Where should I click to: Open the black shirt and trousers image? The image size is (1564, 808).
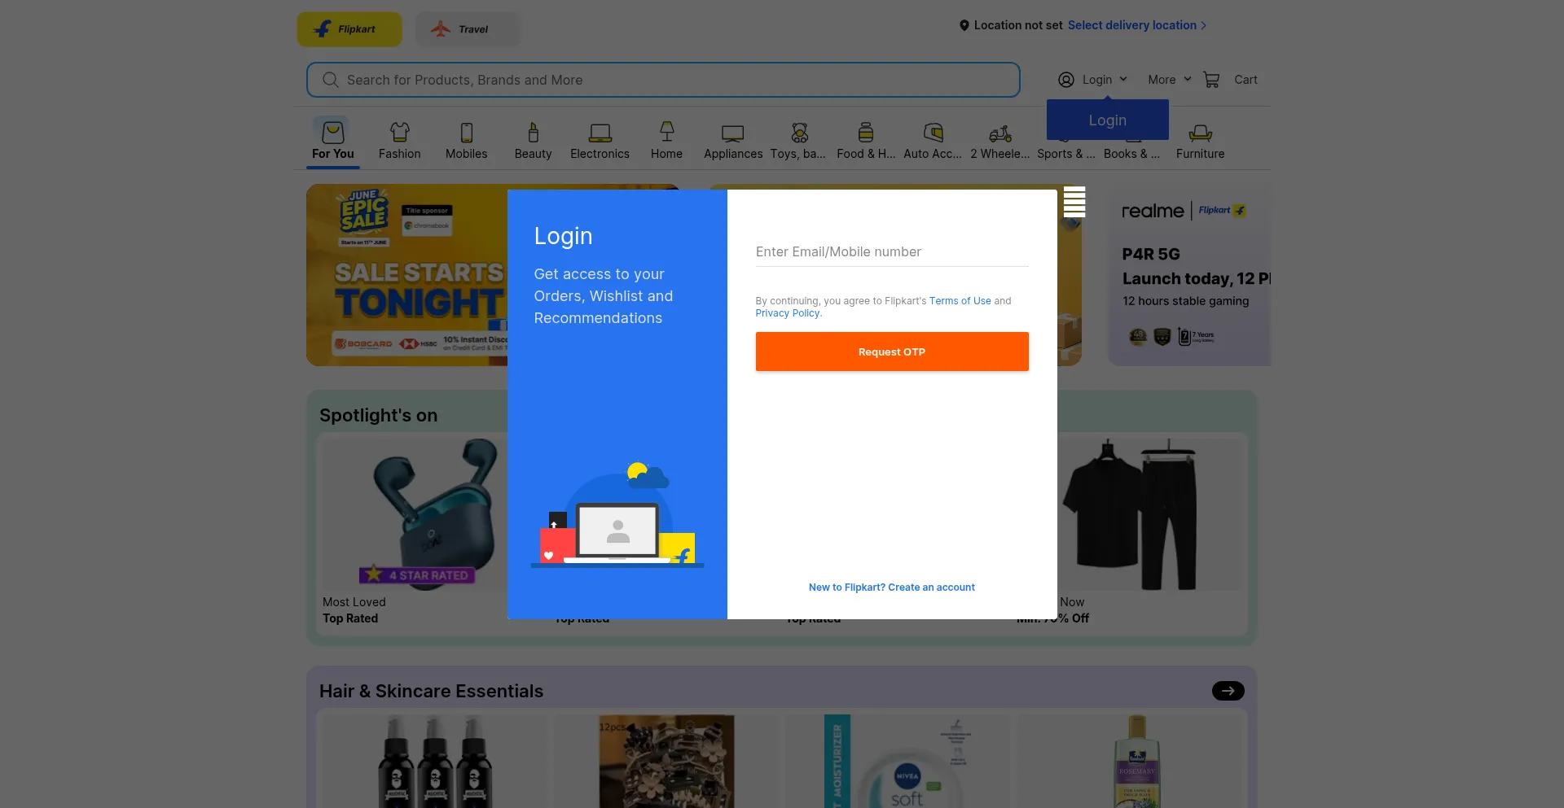[1150, 515]
